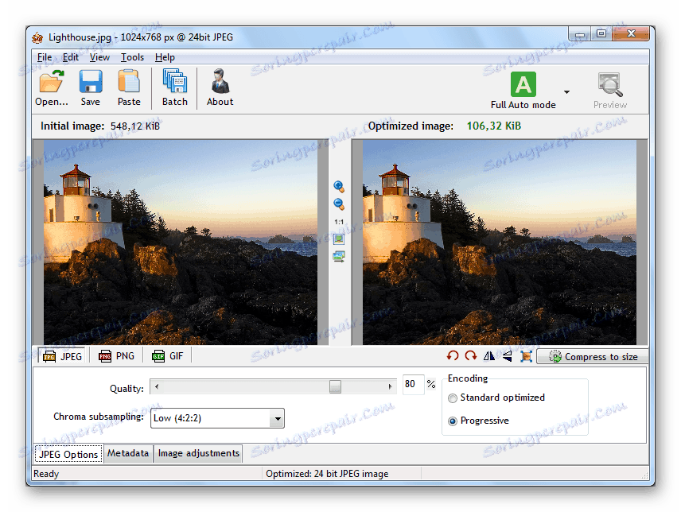Fit image to window icon
The width and height of the screenshot is (681, 512).
(x=339, y=239)
